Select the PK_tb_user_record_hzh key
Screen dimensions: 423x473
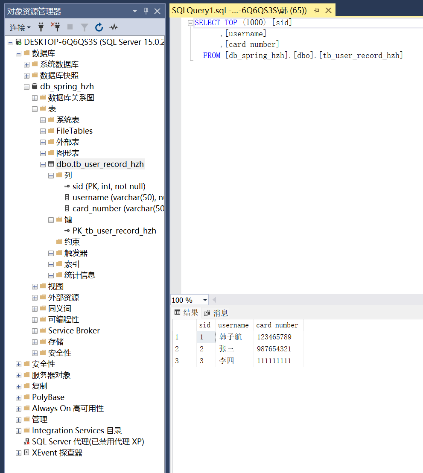point(114,231)
